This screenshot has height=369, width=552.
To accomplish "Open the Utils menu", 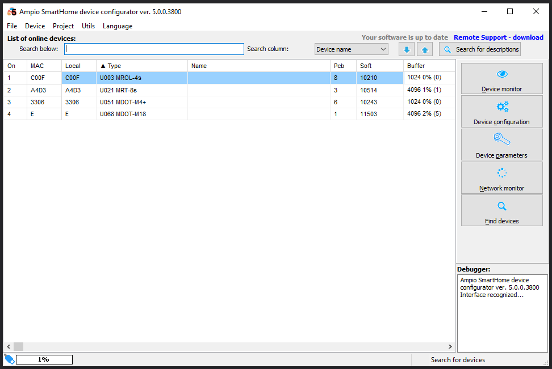I will click(x=89, y=26).
